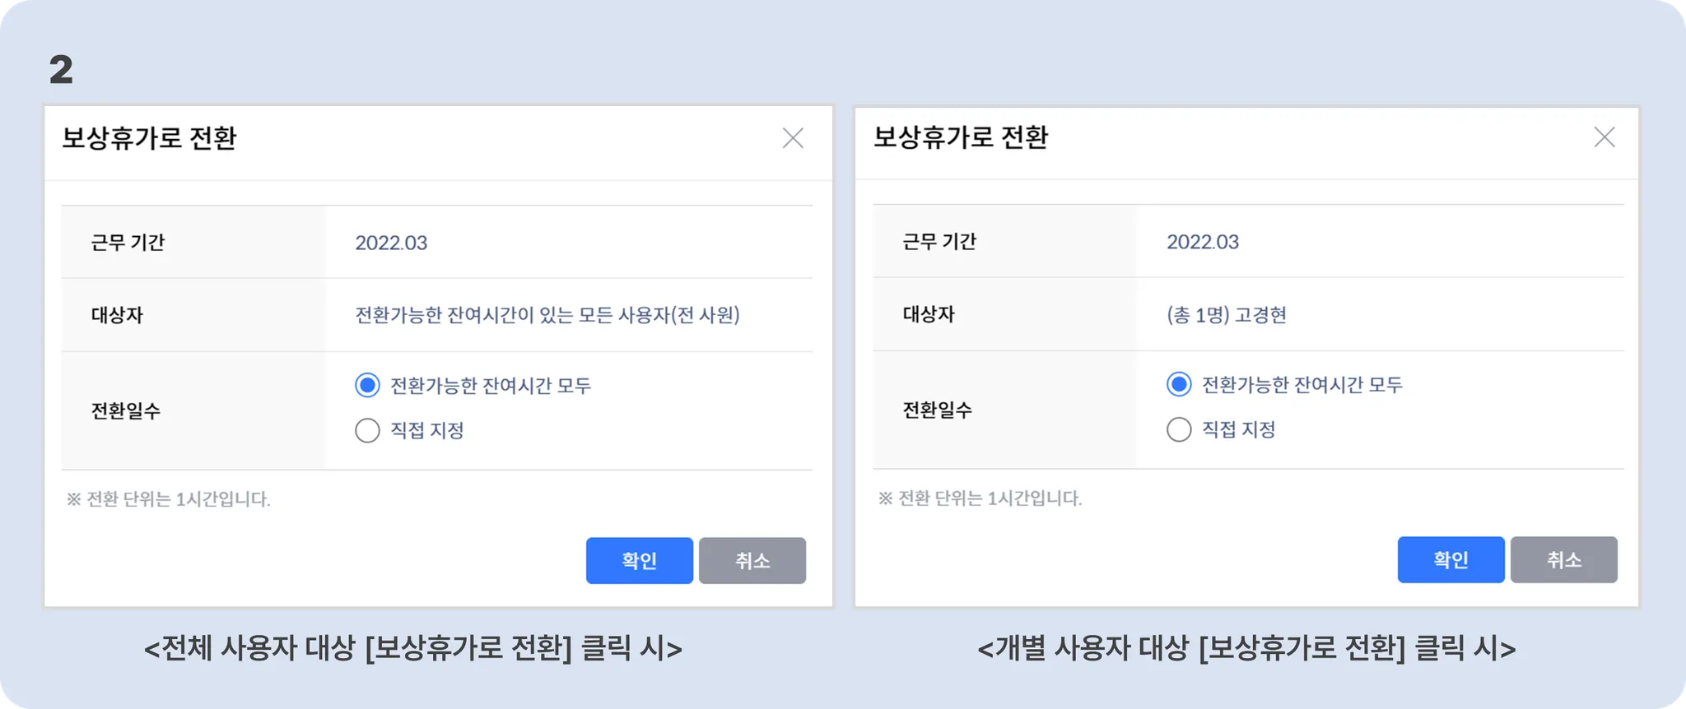
Task: Click the (총 1명) 고경현 target text
Action: coord(1226,315)
